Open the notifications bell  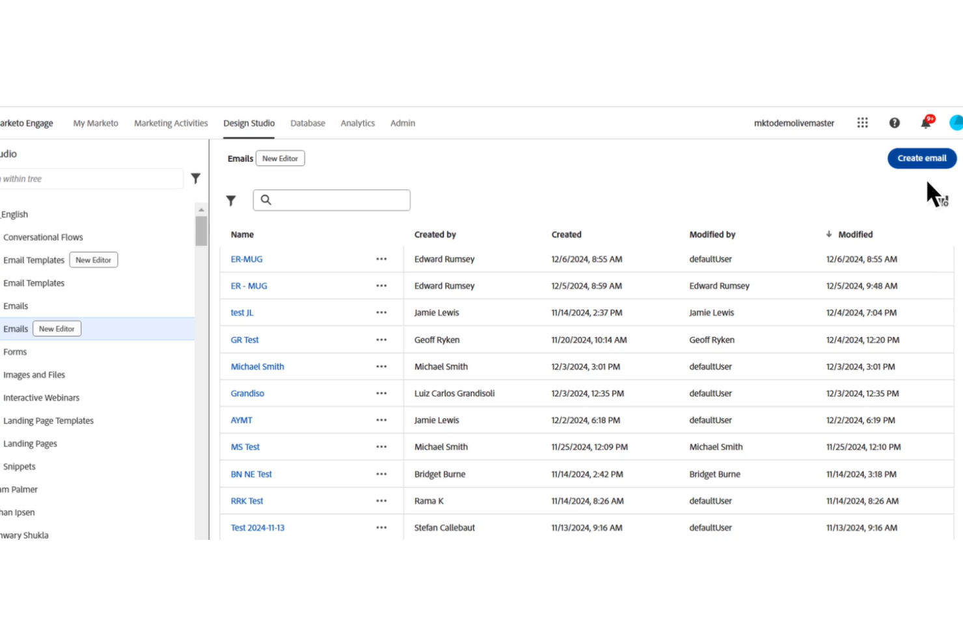point(925,122)
